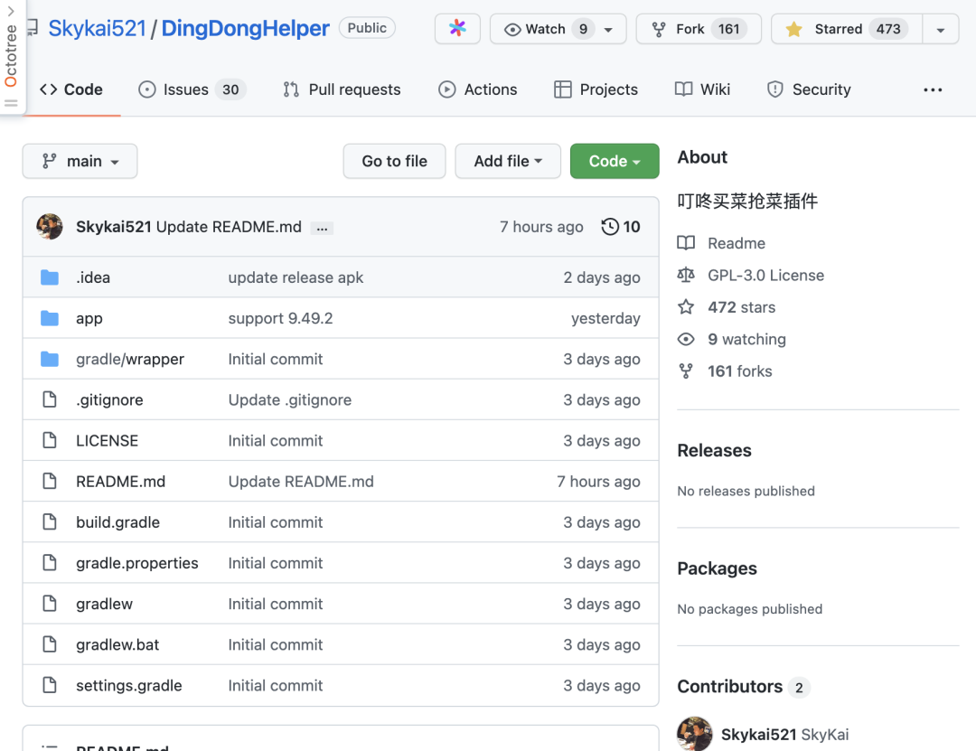Image resolution: width=976 pixels, height=751 pixels.
Task: Open the gradlew.bat file name link
Action: tap(117, 643)
